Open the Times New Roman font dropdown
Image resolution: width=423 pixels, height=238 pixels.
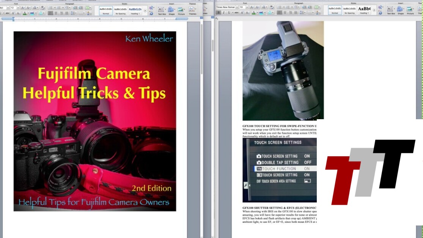click(x=236, y=7)
